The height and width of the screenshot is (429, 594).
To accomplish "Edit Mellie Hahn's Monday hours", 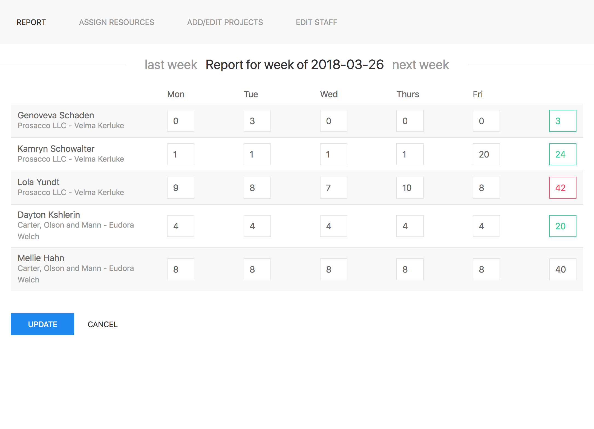I will (181, 269).
